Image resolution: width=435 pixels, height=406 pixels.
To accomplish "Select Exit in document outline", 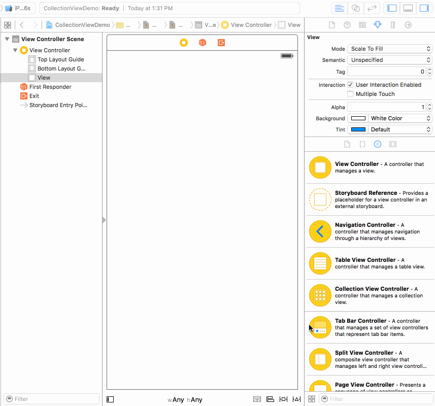I will pyautogui.click(x=51, y=96).
